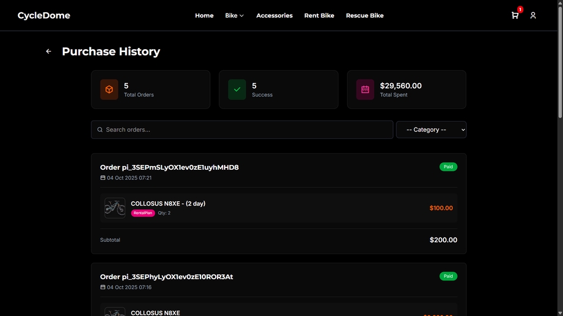The height and width of the screenshot is (316, 563).
Task: Click the user account profile icon
Action: (x=533, y=16)
